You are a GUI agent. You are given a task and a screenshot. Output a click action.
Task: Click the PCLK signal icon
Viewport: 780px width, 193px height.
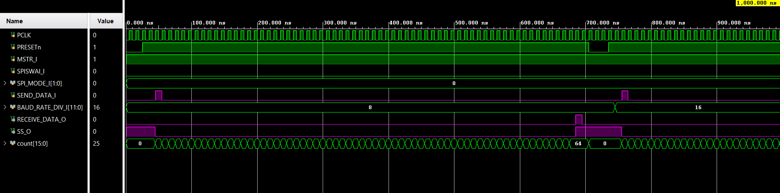pyautogui.click(x=13, y=35)
